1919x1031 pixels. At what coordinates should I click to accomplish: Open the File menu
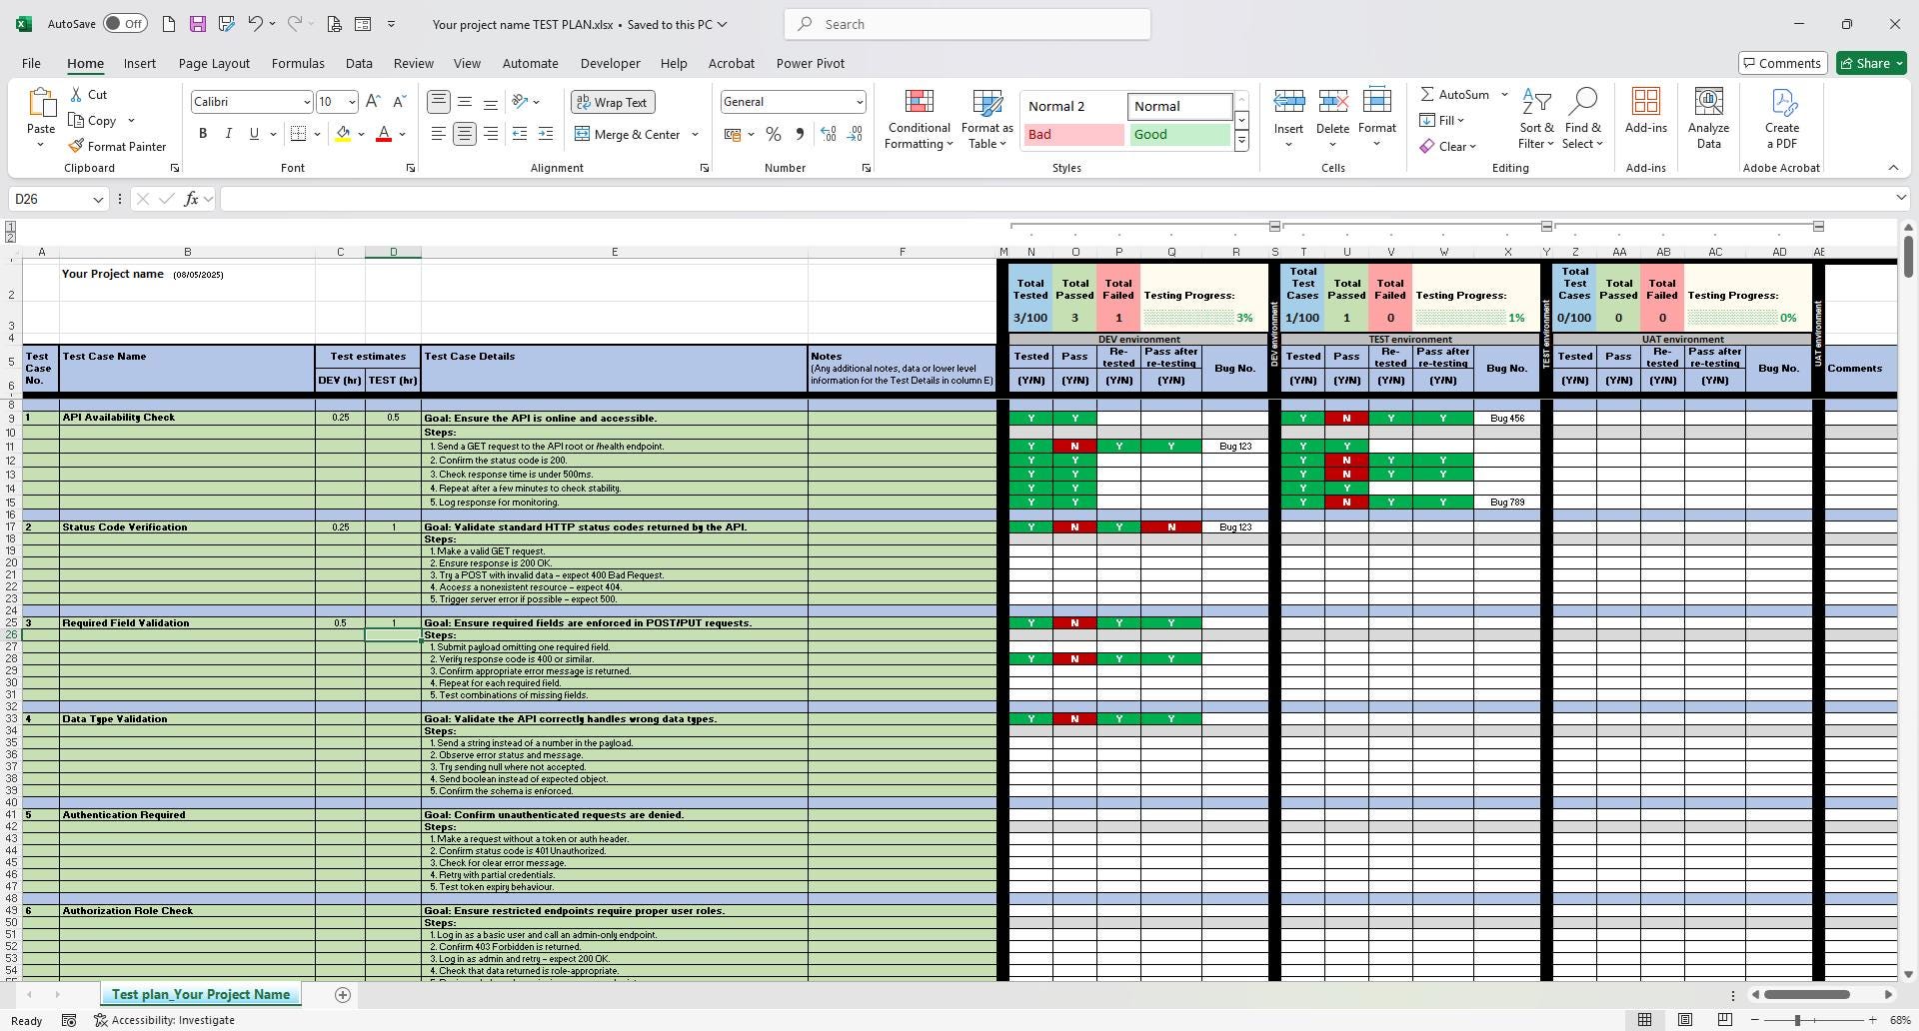pos(31,63)
